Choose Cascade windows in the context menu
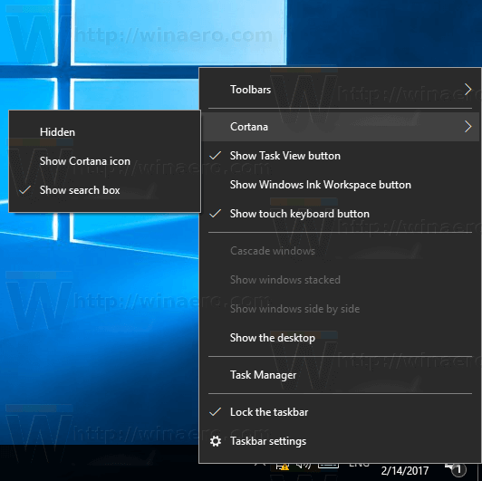Viewport: 482px width, 481px height. pos(340,251)
